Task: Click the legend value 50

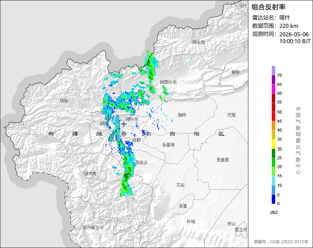Action: click(279, 112)
